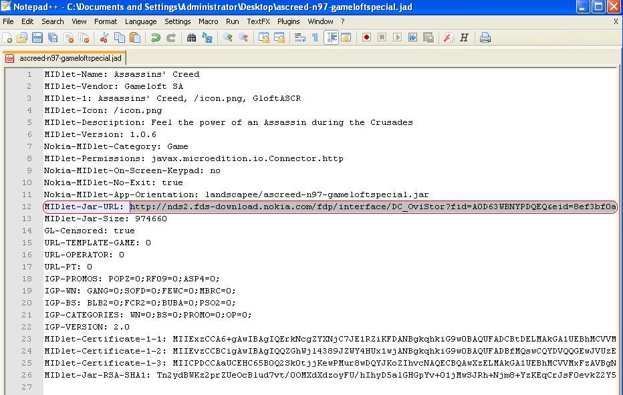Image resolution: width=623 pixels, height=395 pixels.
Task: Play back the recorded macro
Action: click(x=397, y=37)
